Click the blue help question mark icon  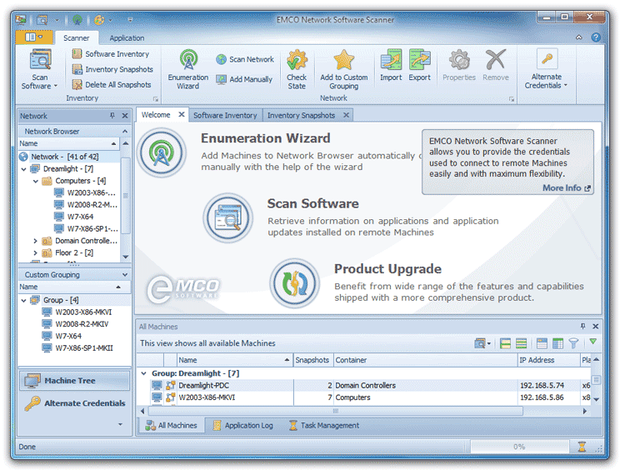(x=596, y=37)
